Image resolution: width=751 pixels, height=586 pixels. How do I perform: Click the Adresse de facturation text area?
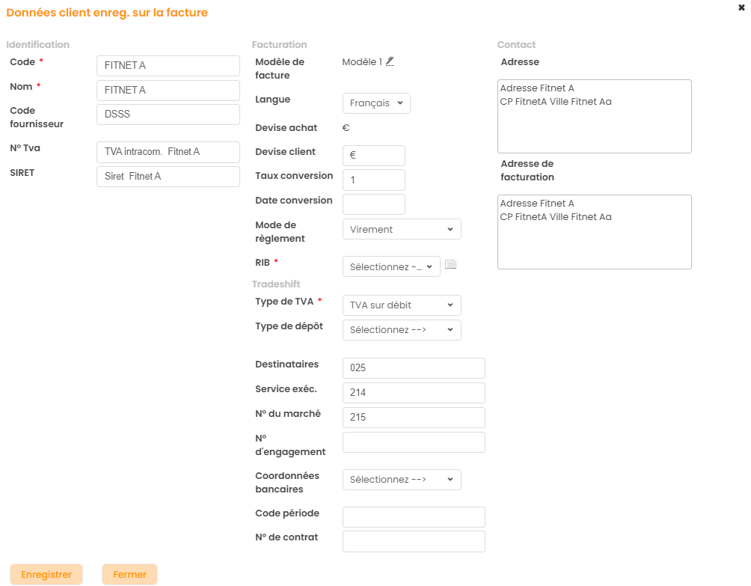pos(594,232)
